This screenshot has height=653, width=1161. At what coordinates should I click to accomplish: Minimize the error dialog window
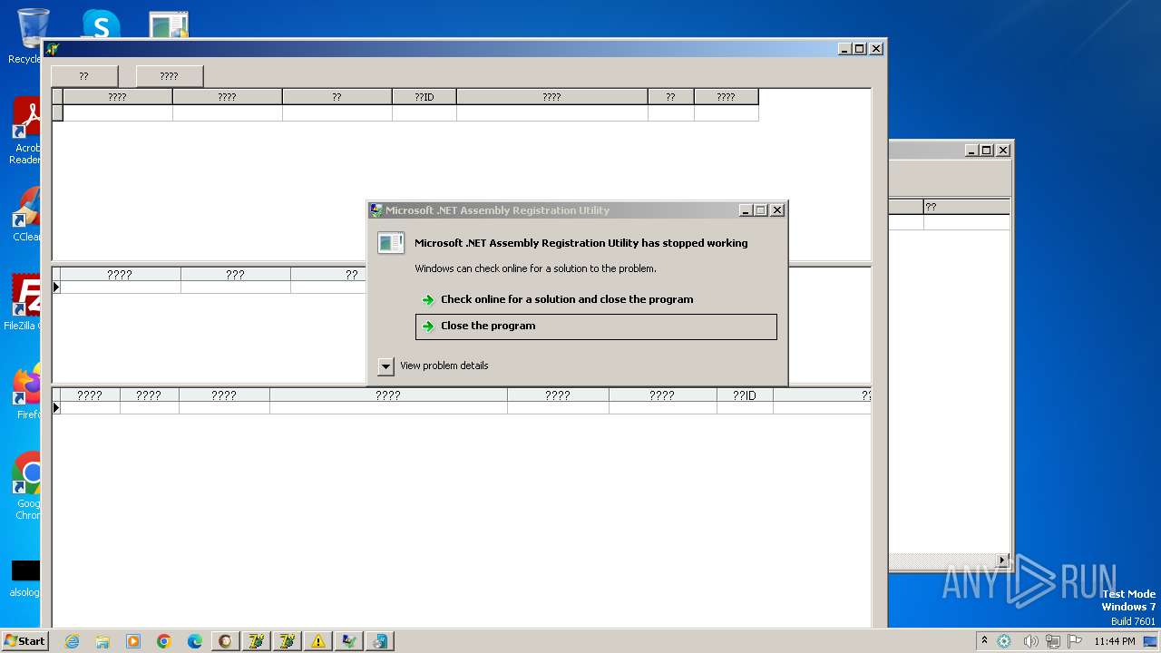point(746,210)
